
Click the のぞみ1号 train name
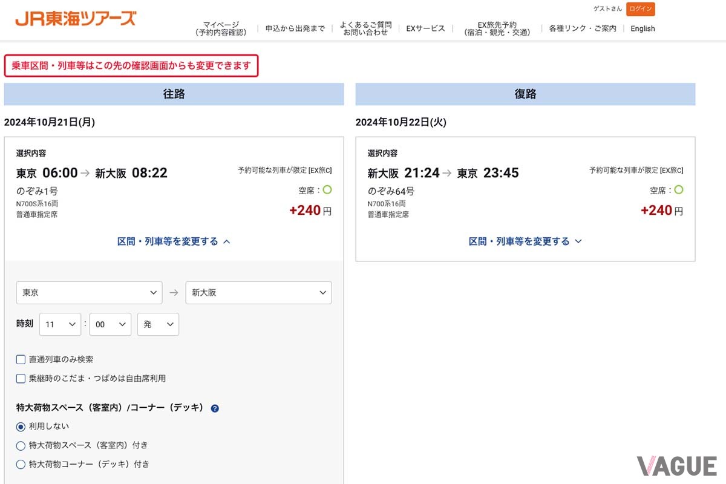[x=37, y=191]
